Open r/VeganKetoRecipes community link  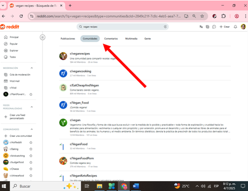pyautogui.click(x=83, y=176)
